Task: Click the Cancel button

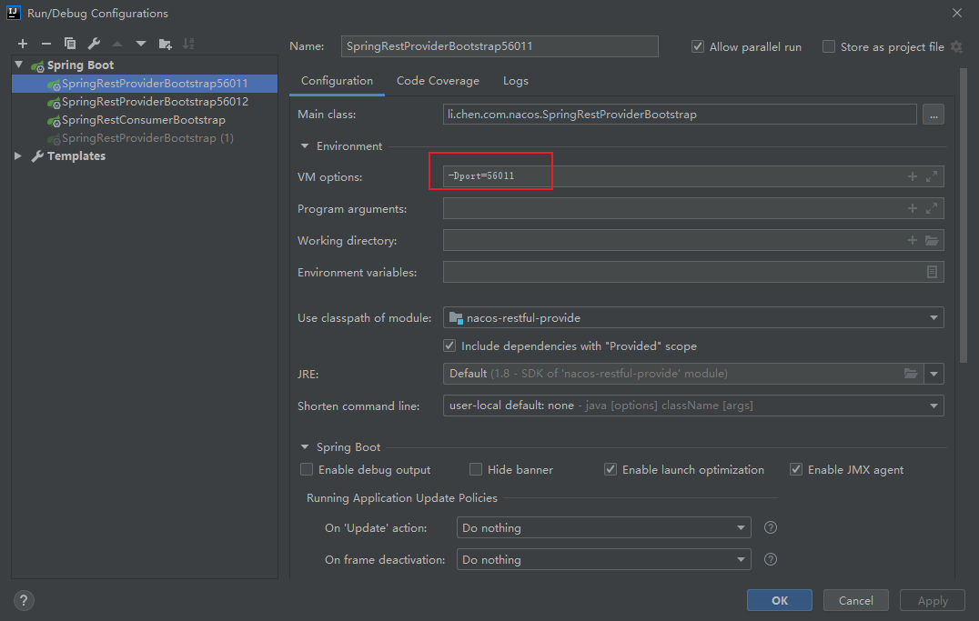Action: 855,600
